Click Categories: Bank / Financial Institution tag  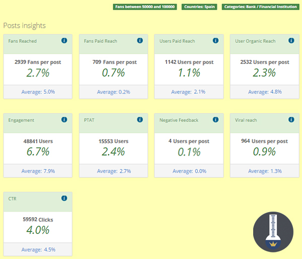click(260, 7)
